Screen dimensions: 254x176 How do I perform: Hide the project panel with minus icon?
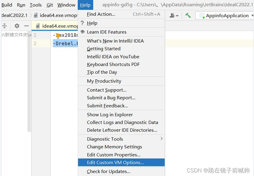pos(27,26)
